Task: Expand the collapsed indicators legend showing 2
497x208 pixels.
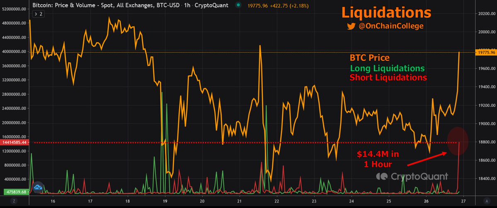Action: (39, 14)
